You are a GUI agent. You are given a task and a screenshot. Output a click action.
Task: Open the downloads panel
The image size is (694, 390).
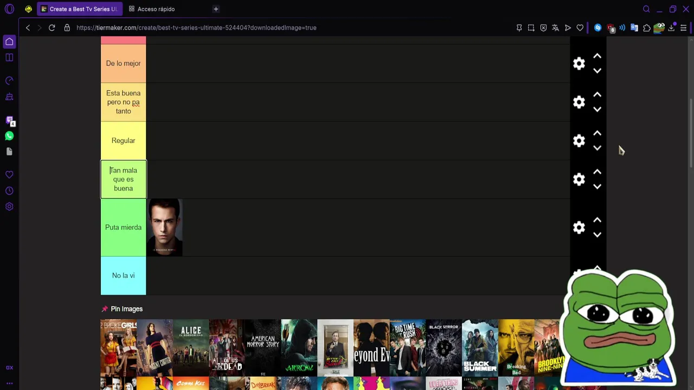coord(671,28)
